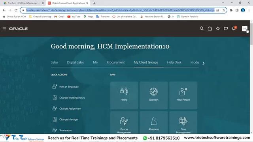Open the Domain Portfolio bookmark
Screen dimensions: 253x142
(187, 17)
